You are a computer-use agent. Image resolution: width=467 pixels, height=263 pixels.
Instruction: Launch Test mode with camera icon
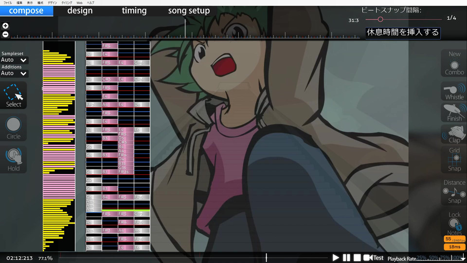(374, 258)
